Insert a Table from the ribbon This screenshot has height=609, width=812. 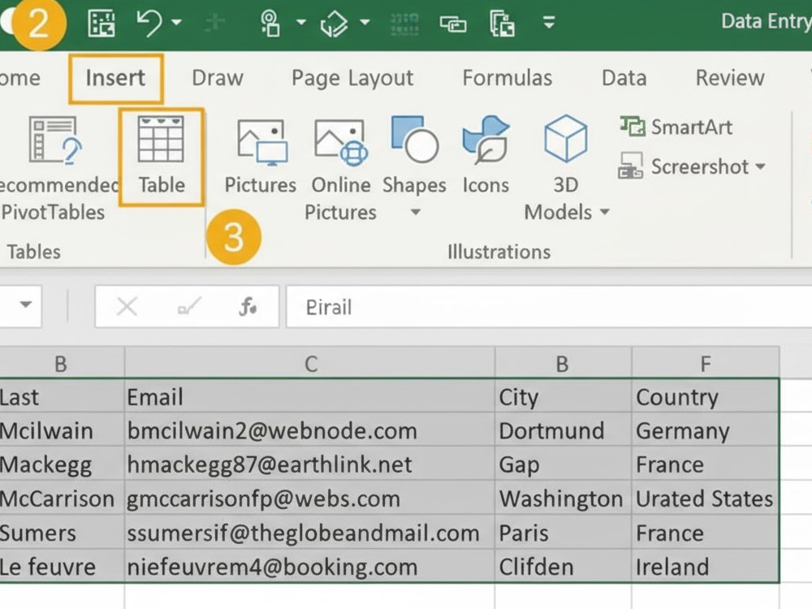click(x=161, y=157)
